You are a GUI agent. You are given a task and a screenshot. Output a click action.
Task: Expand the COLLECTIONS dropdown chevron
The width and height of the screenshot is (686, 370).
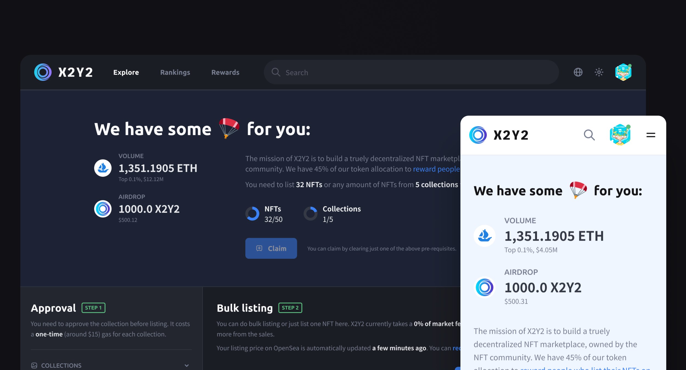pyautogui.click(x=187, y=365)
